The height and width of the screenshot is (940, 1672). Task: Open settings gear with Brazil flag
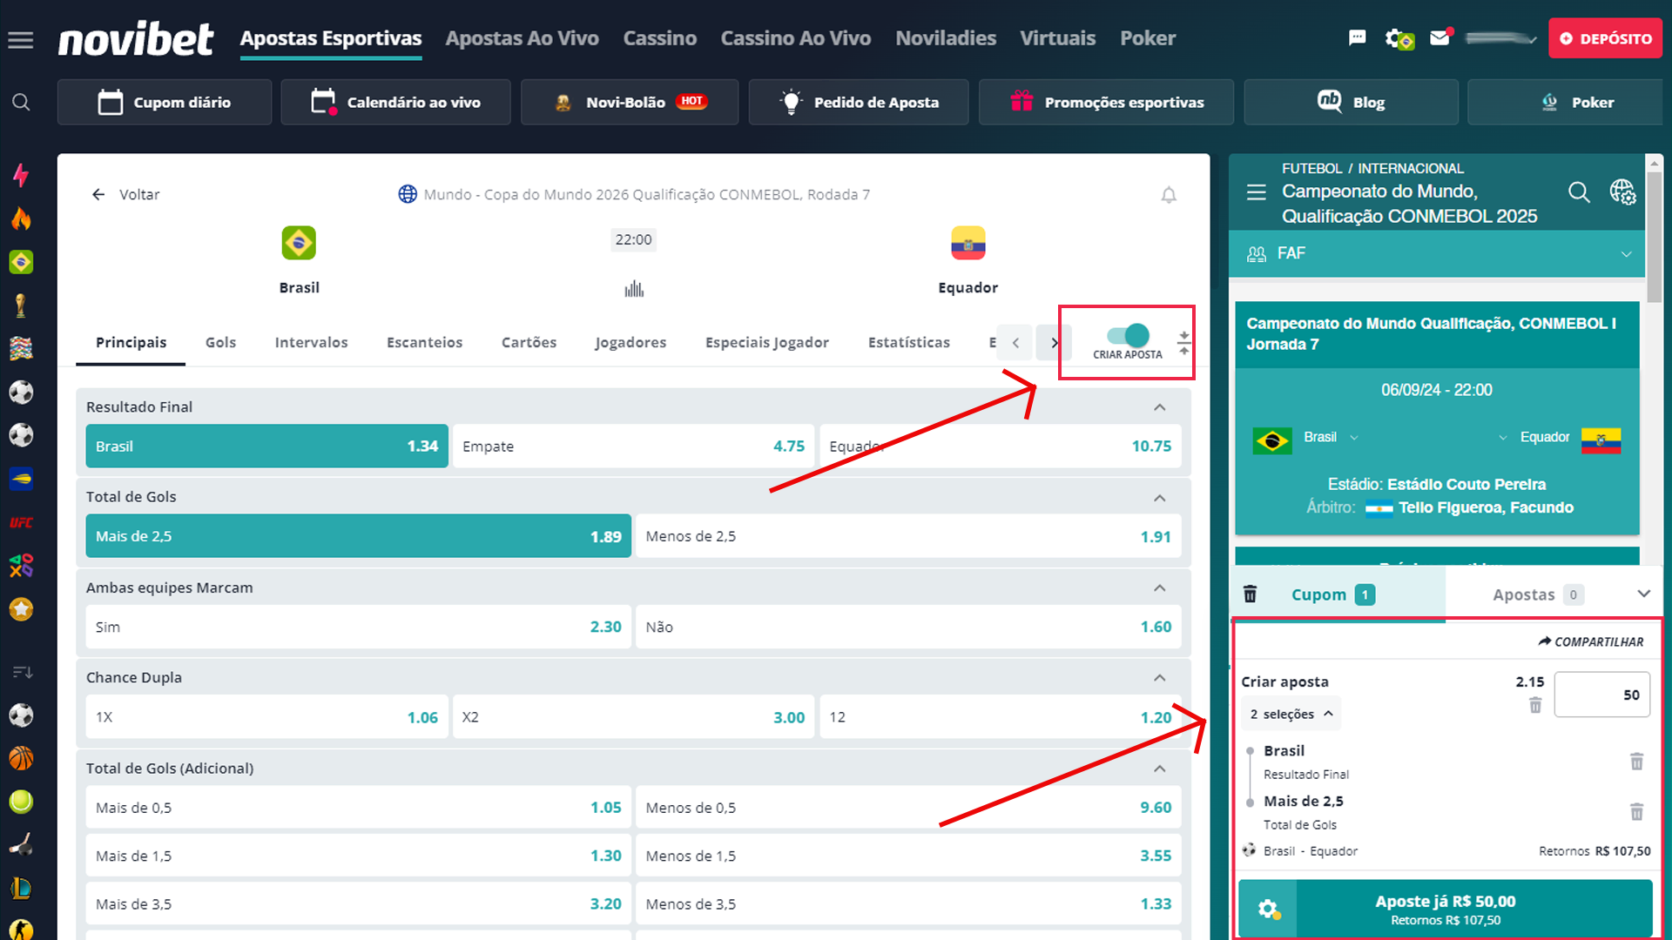[1399, 38]
